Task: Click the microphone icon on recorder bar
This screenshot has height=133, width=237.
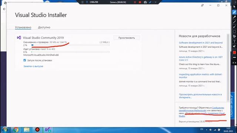Action: 87,2
